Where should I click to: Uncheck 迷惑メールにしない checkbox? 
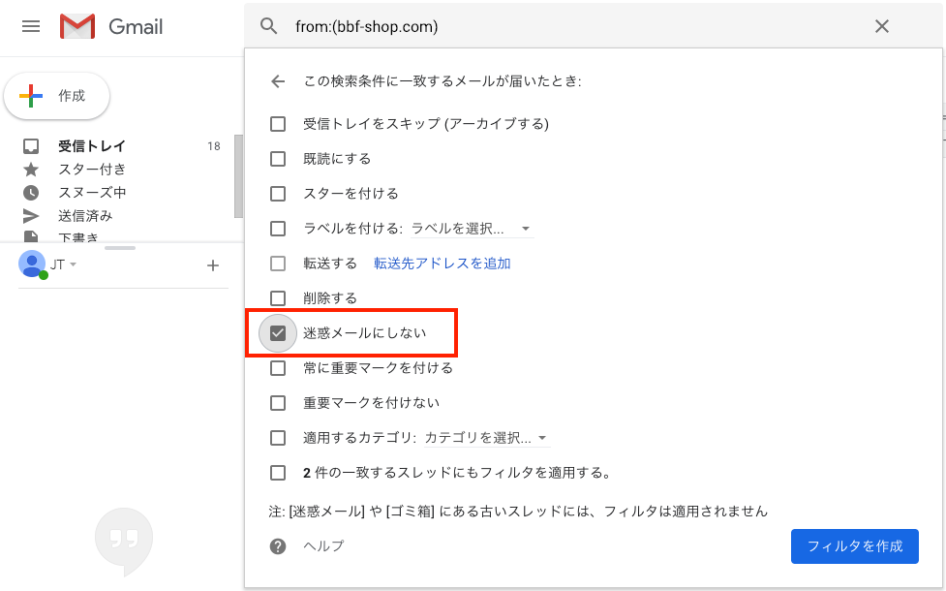(x=278, y=332)
